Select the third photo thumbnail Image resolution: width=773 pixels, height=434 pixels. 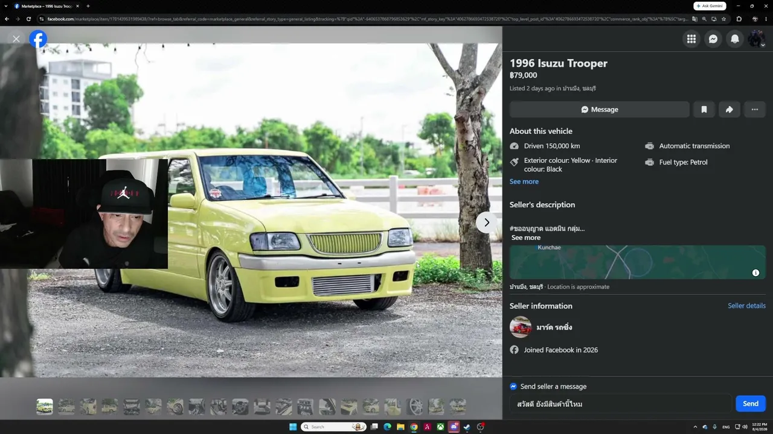point(88,407)
